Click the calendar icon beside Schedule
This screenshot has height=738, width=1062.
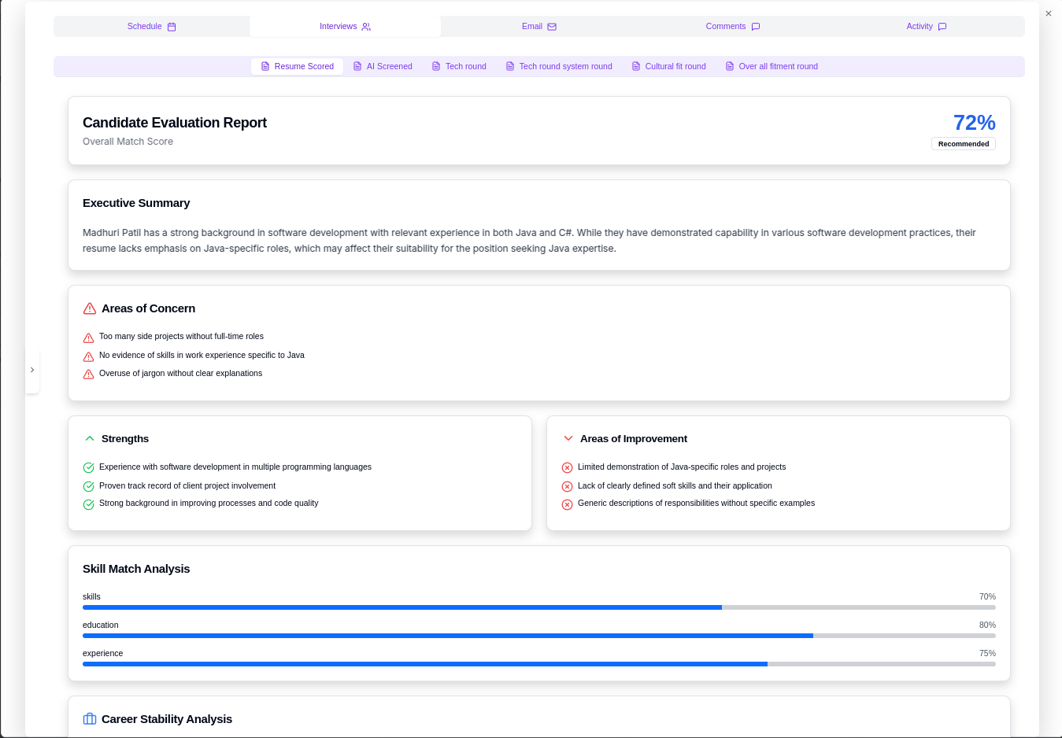click(172, 27)
